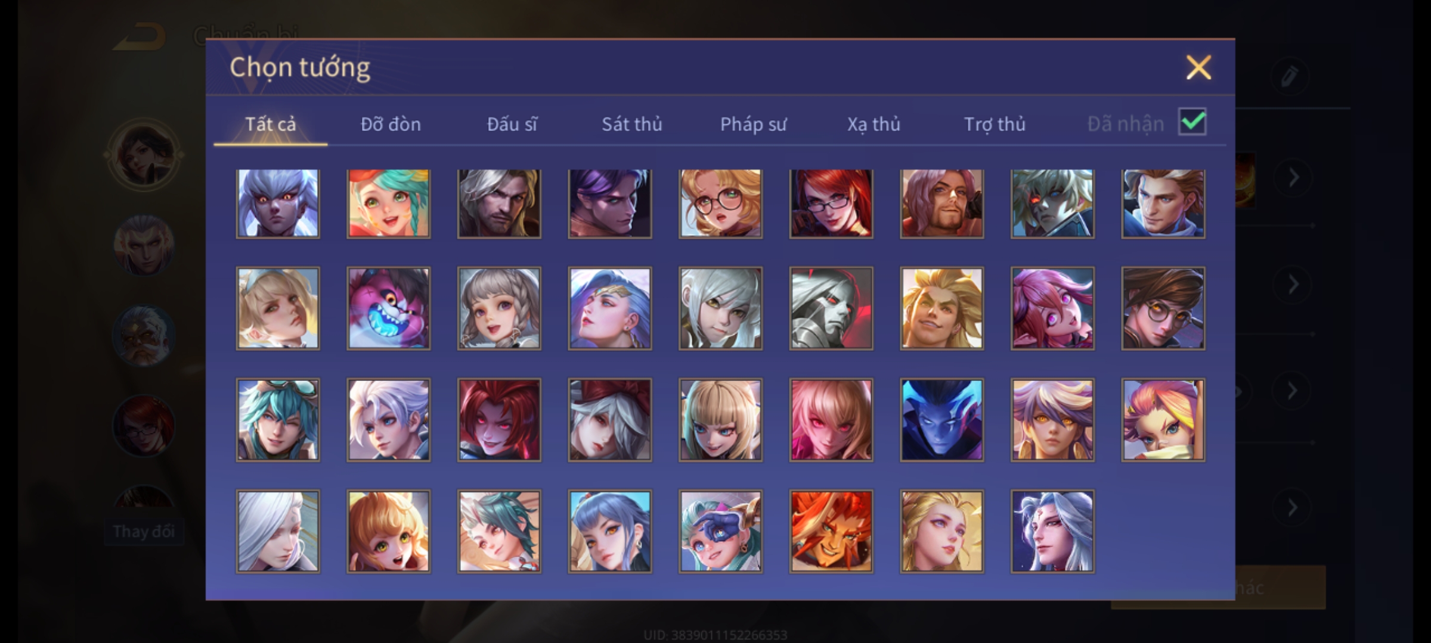Select the girl with blue eye mask
The width and height of the screenshot is (1431, 643).
coord(720,531)
